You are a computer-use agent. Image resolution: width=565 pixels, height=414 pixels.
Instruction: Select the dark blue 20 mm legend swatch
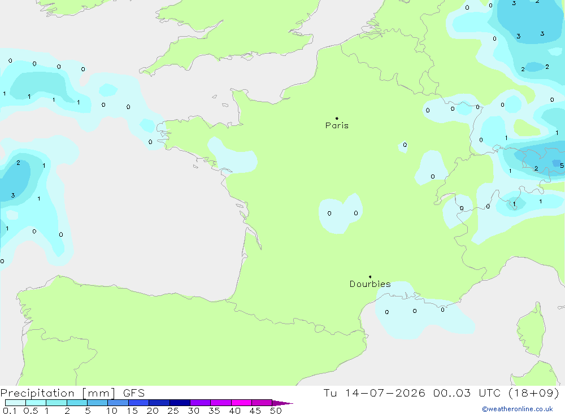click(x=159, y=403)
